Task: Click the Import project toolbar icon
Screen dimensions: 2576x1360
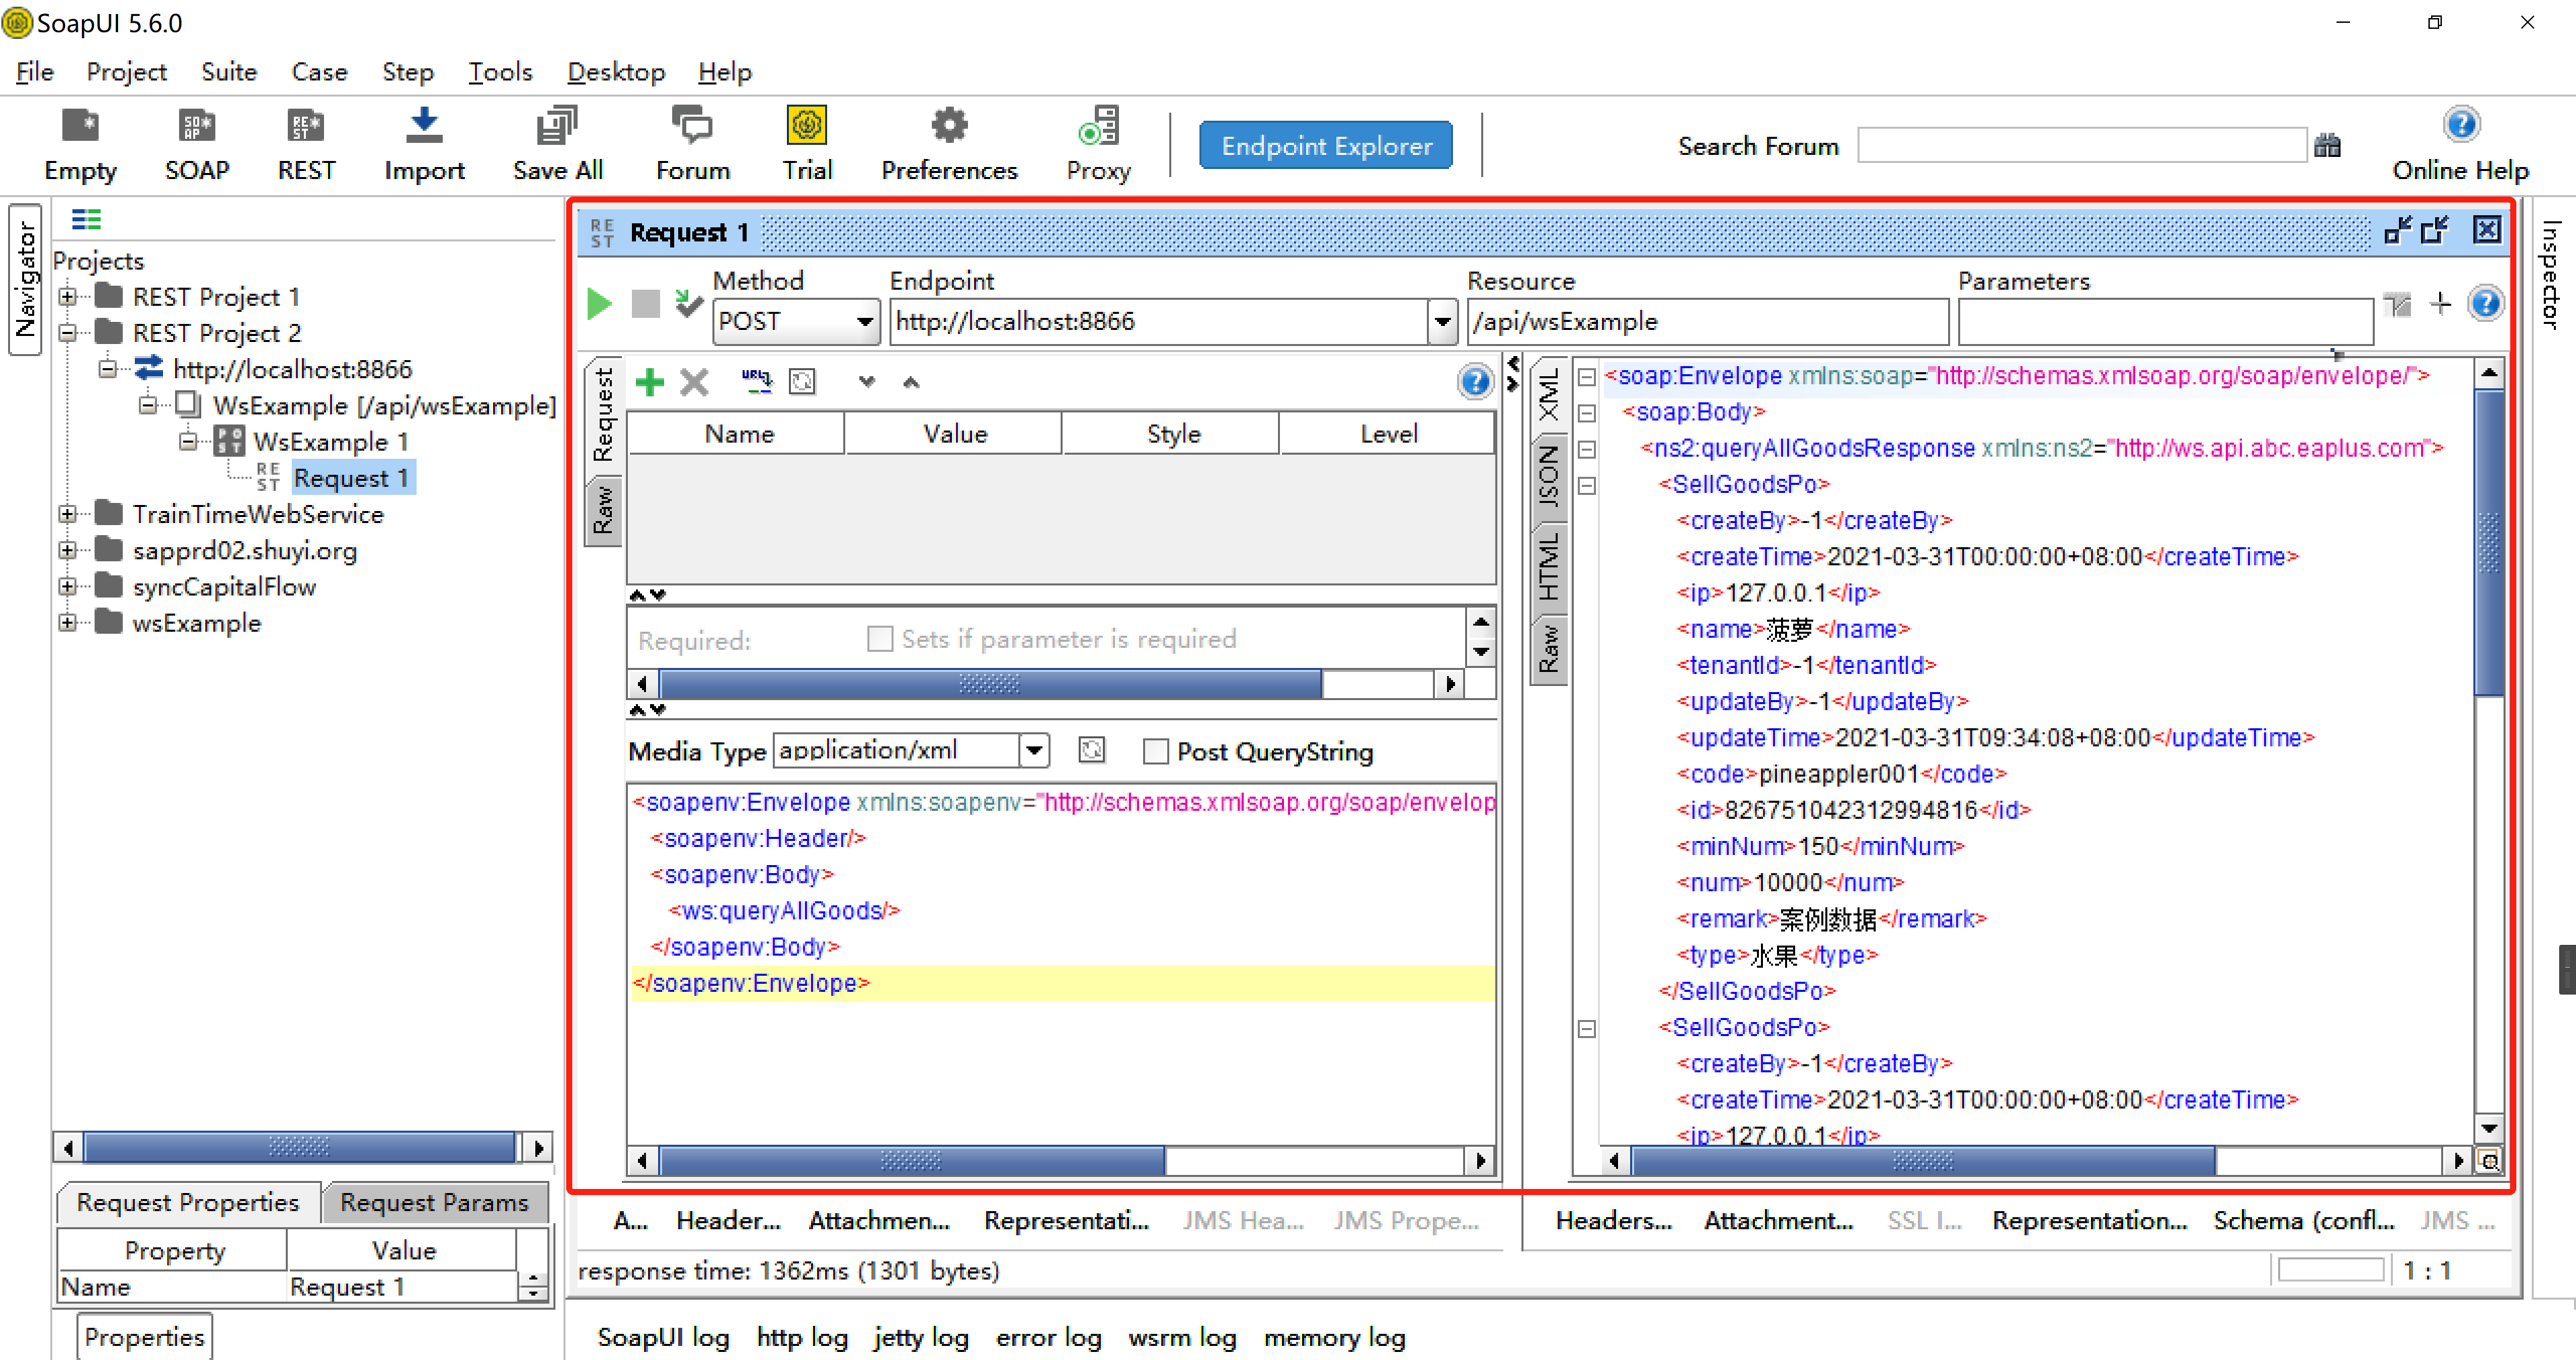Action: pyautogui.click(x=424, y=127)
